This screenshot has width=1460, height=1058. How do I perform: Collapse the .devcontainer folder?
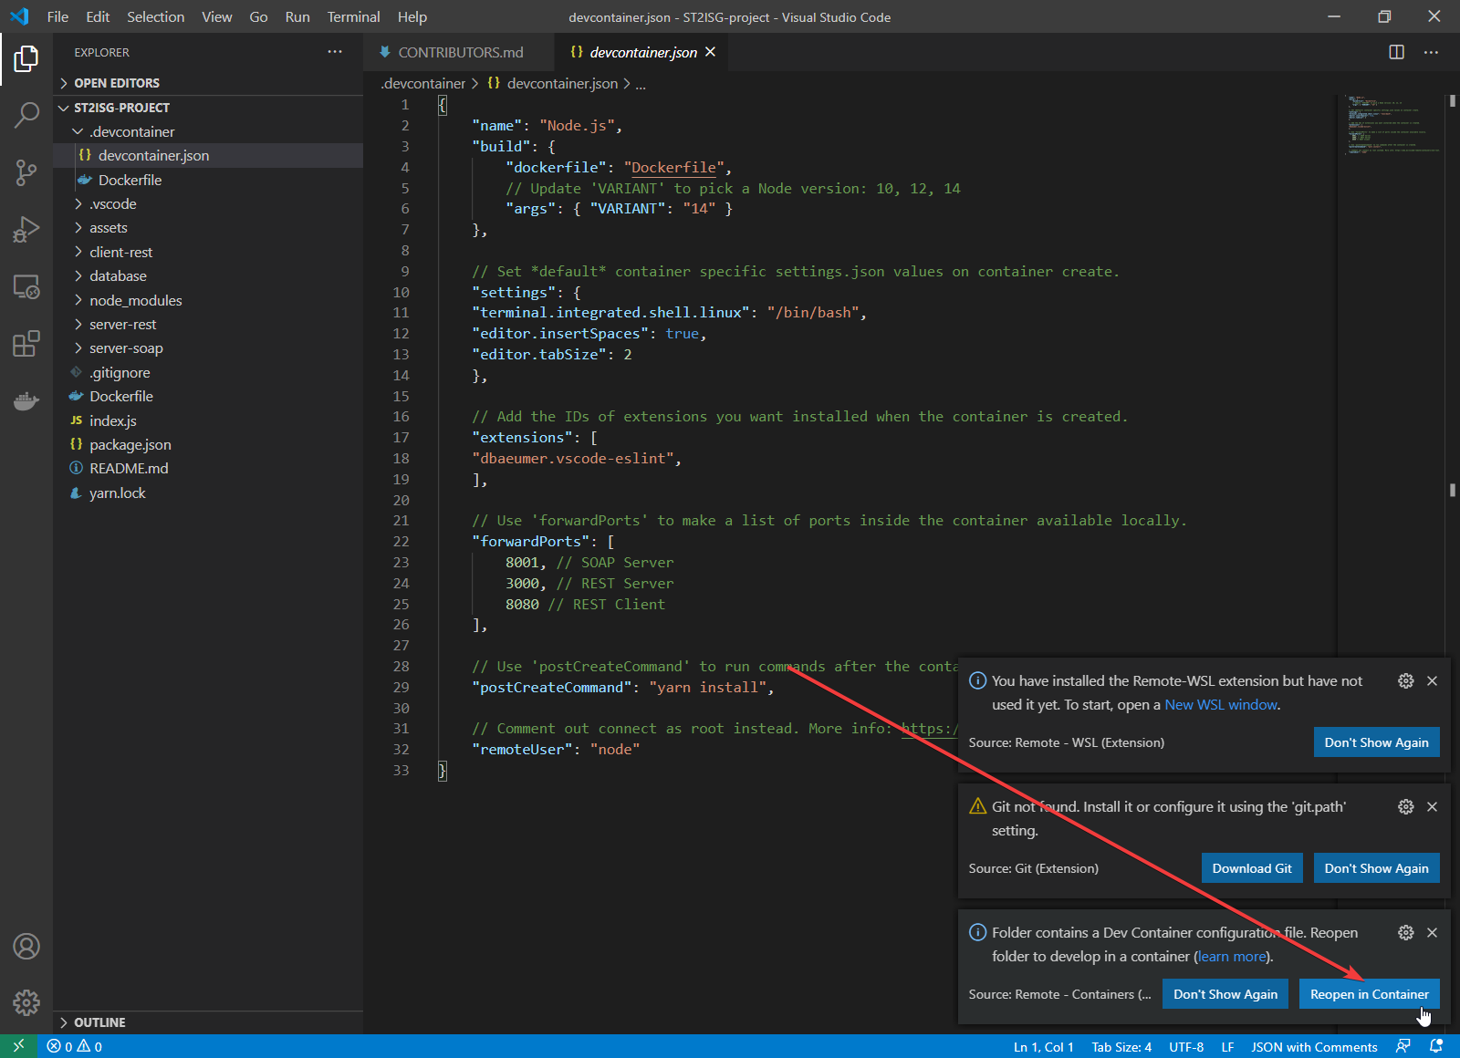208,131
